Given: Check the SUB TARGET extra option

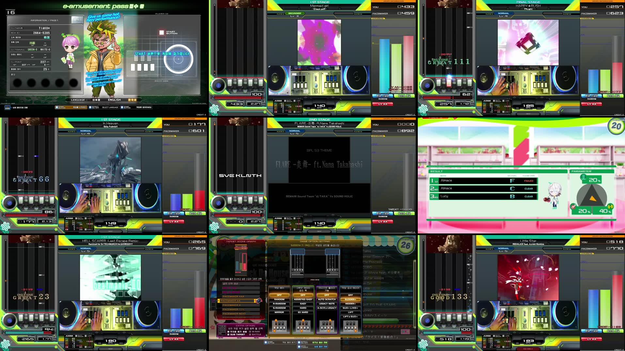Looking at the screenshot, I should click(x=237, y=334).
